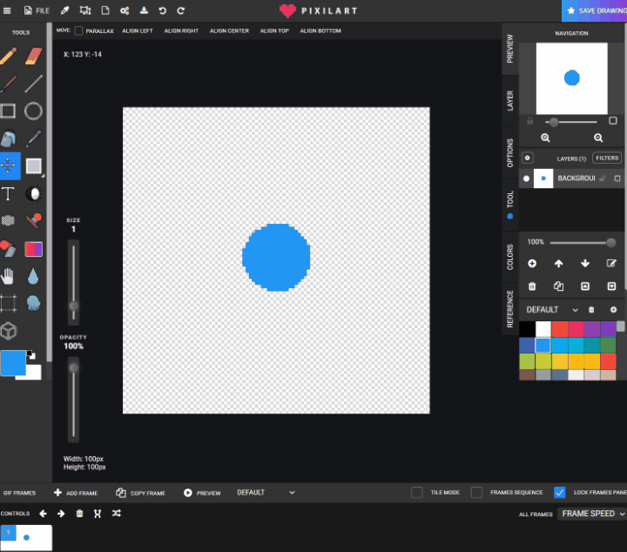Click the primary blue color swatch
This screenshot has height=552, width=627.
pyautogui.click(x=13, y=363)
